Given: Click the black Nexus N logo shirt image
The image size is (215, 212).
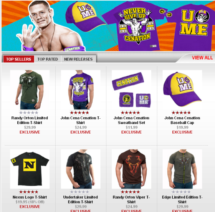Looking at the screenshot, I should [x=30, y=169].
